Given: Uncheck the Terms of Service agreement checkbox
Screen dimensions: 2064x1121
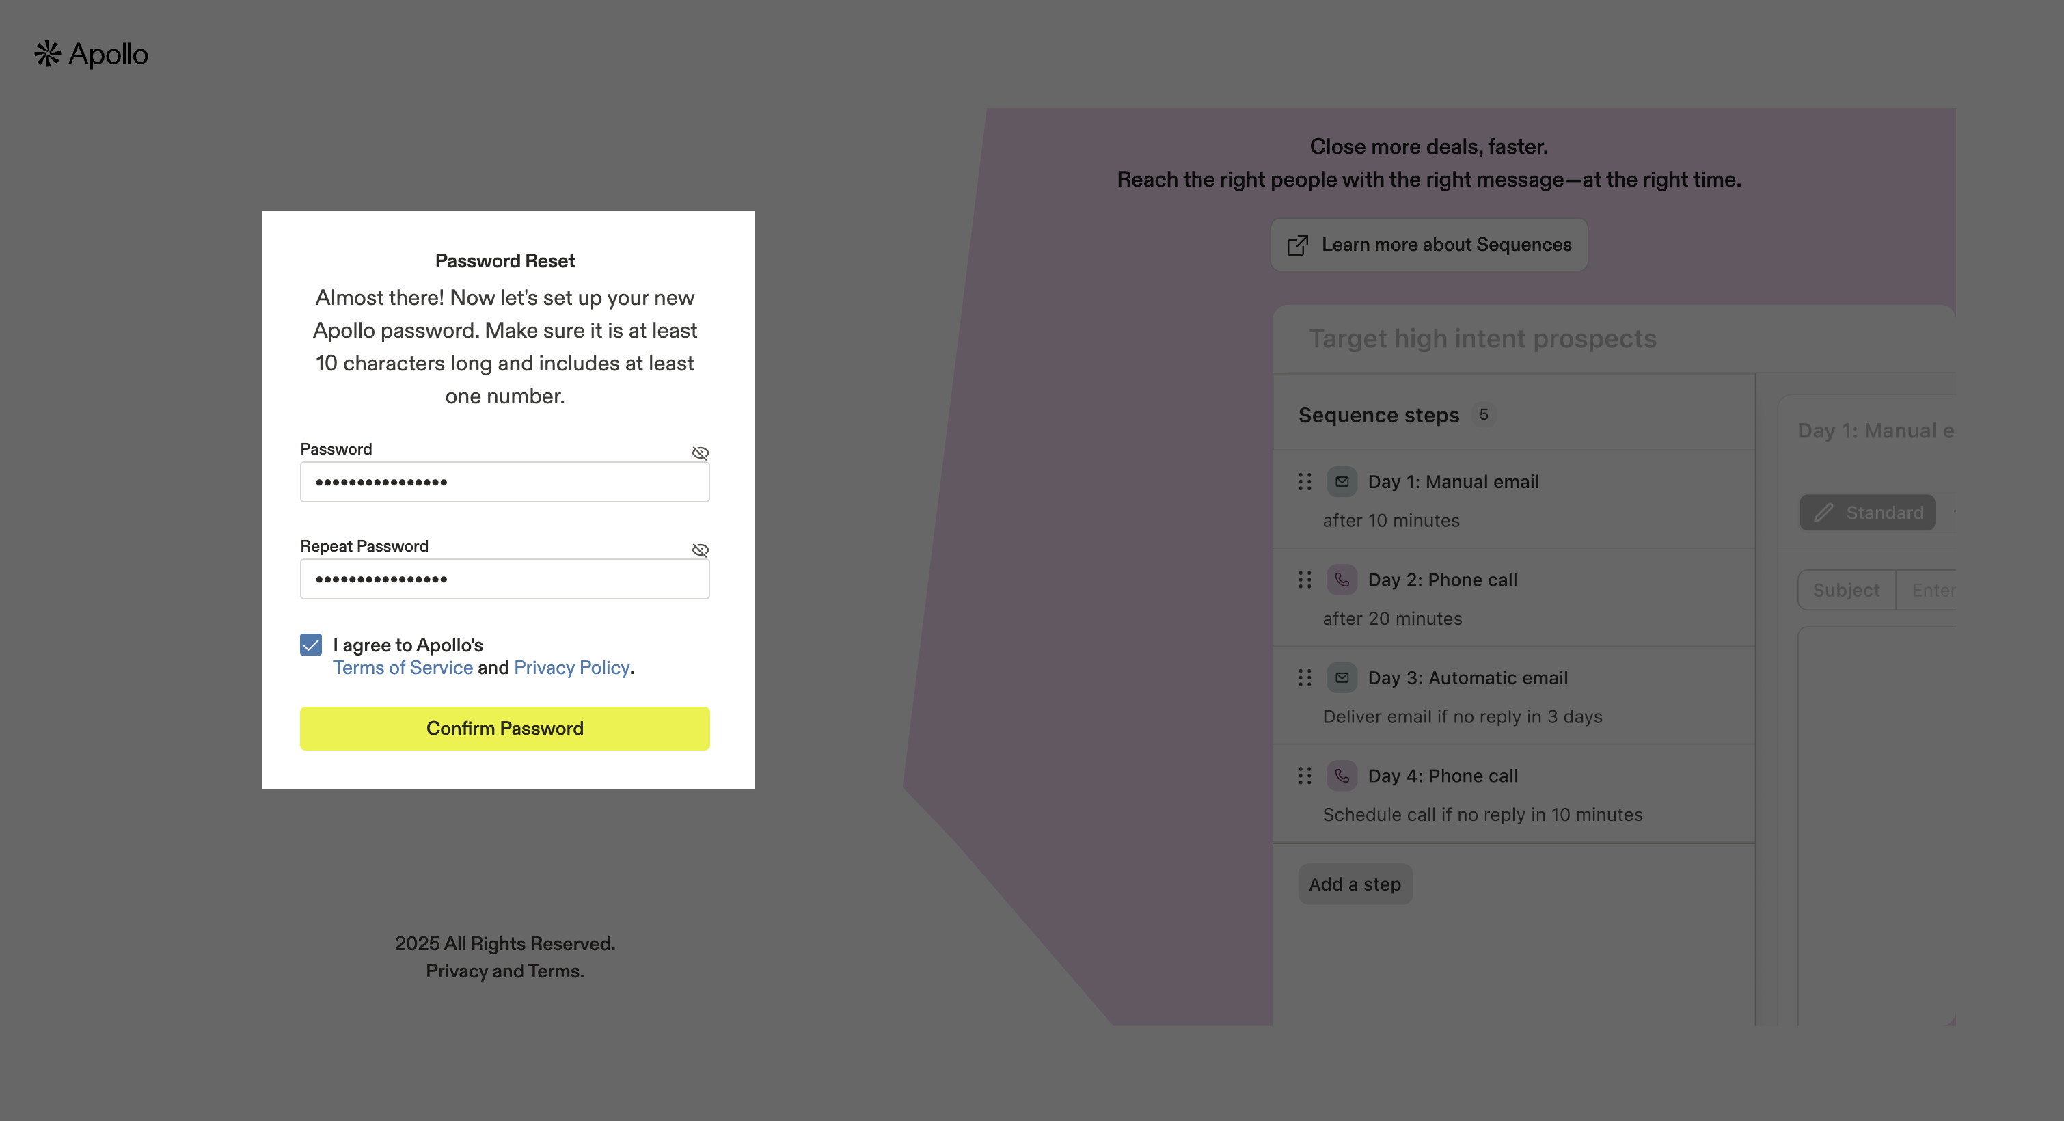Looking at the screenshot, I should [310, 645].
